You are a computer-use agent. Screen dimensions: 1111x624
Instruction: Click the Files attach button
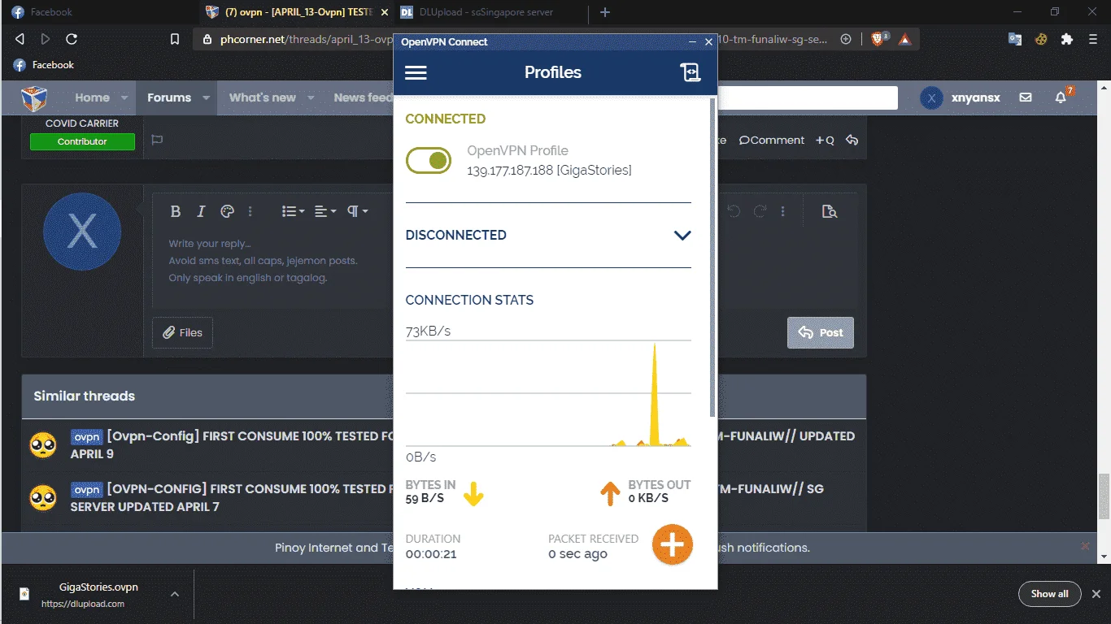[x=182, y=332]
